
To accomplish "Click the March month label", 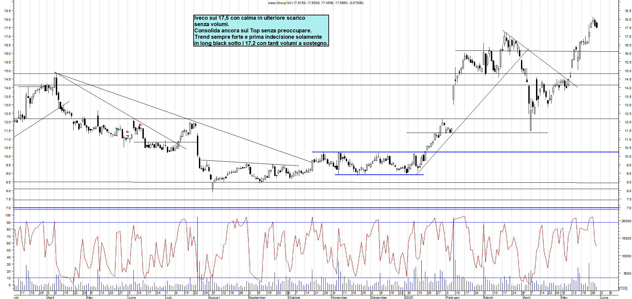I will coord(489,297).
